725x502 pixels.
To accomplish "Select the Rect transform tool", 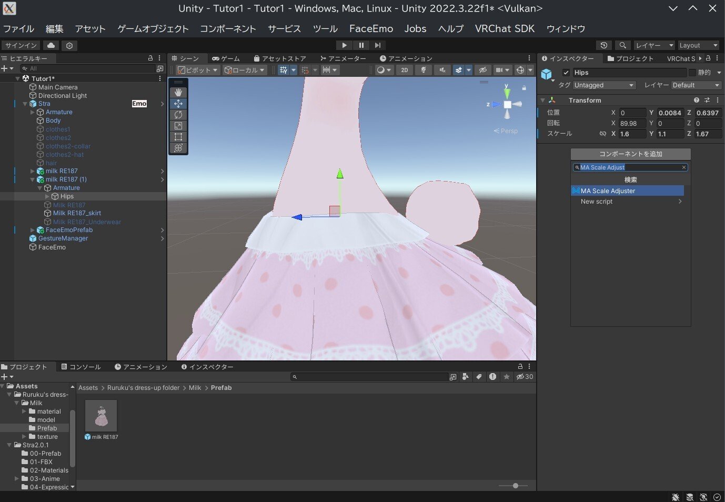I will tap(178, 137).
